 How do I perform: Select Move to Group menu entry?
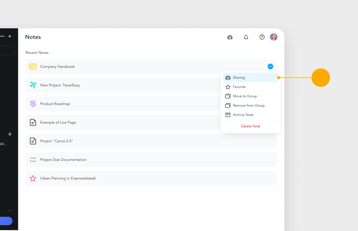coord(251,96)
